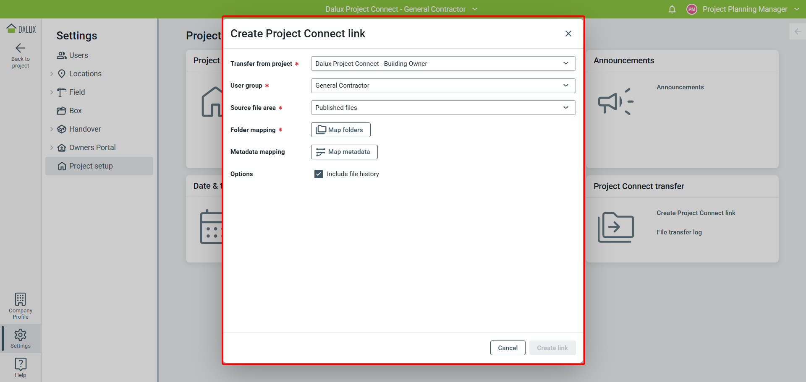The image size is (806, 382).
Task: Select Project setup in Settings menu
Action: click(x=91, y=166)
